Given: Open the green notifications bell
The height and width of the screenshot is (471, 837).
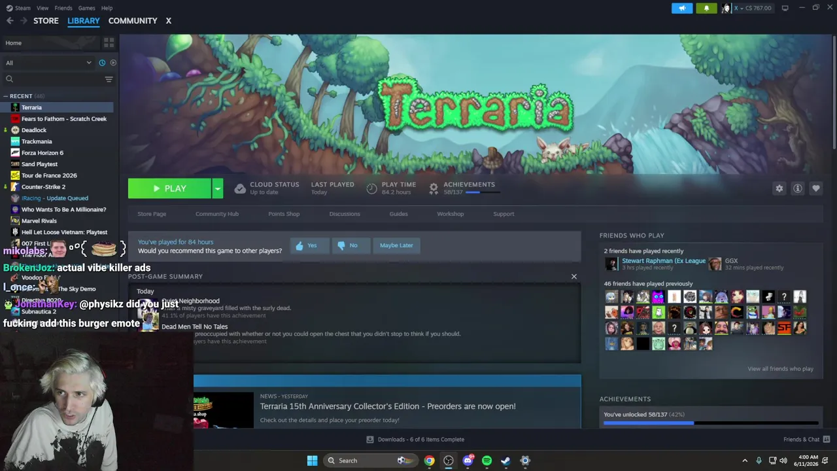Looking at the screenshot, I should tap(706, 8).
